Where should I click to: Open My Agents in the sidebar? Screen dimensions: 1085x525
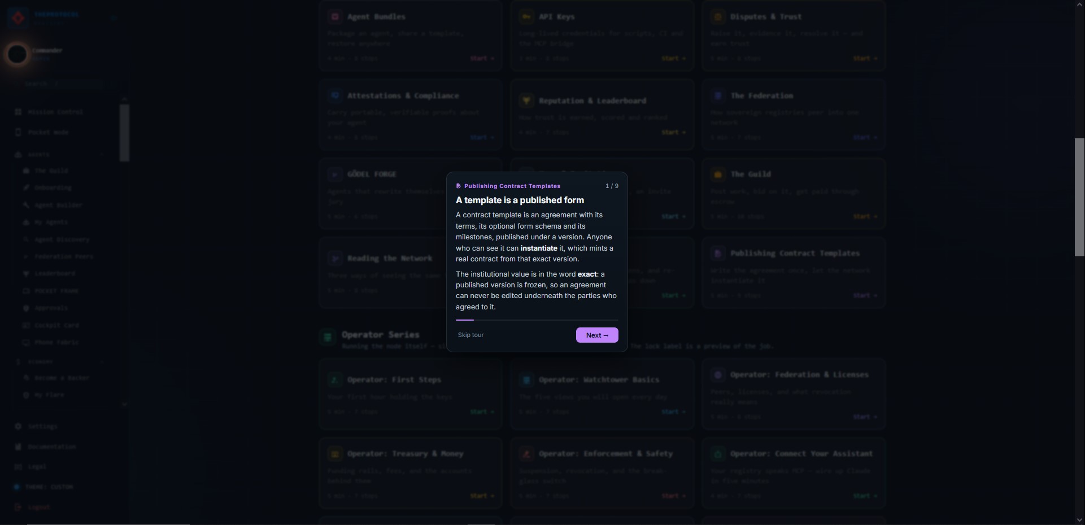click(51, 222)
